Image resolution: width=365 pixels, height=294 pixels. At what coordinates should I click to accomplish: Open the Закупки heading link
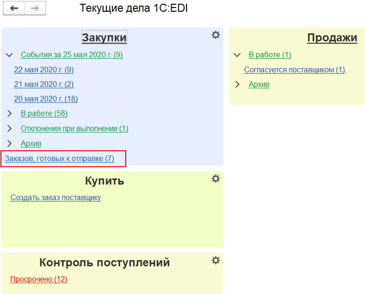coord(104,38)
